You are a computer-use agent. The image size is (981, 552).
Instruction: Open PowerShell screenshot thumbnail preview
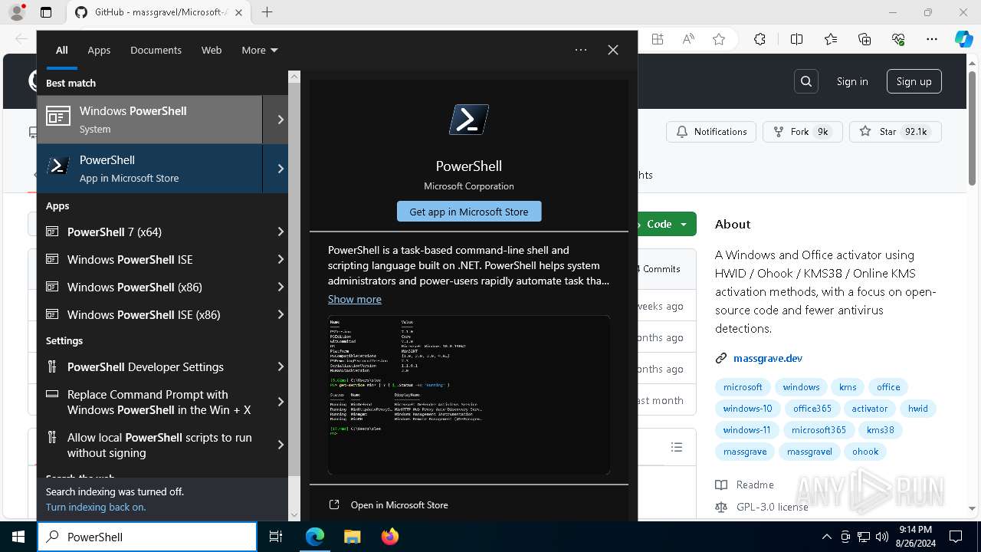point(469,395)
